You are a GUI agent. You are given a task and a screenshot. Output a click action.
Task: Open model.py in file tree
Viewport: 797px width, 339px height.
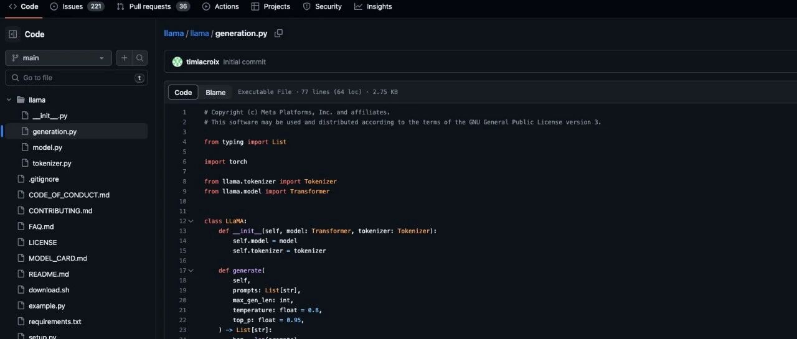point(47,147)
